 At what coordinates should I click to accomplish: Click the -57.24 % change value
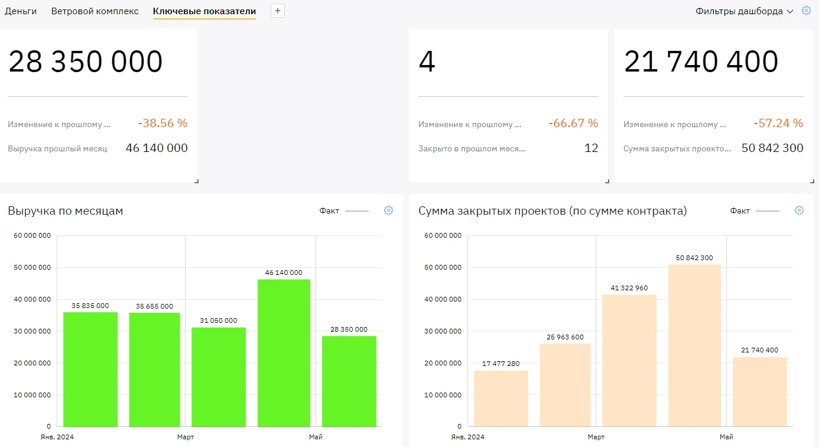[778, 123]
